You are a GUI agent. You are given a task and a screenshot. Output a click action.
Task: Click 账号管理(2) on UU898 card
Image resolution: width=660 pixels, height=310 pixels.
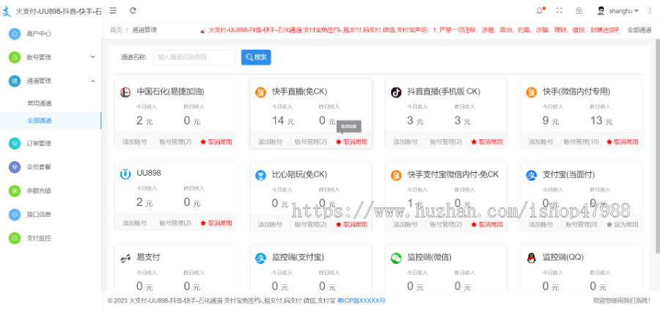[x=175, y=223]
